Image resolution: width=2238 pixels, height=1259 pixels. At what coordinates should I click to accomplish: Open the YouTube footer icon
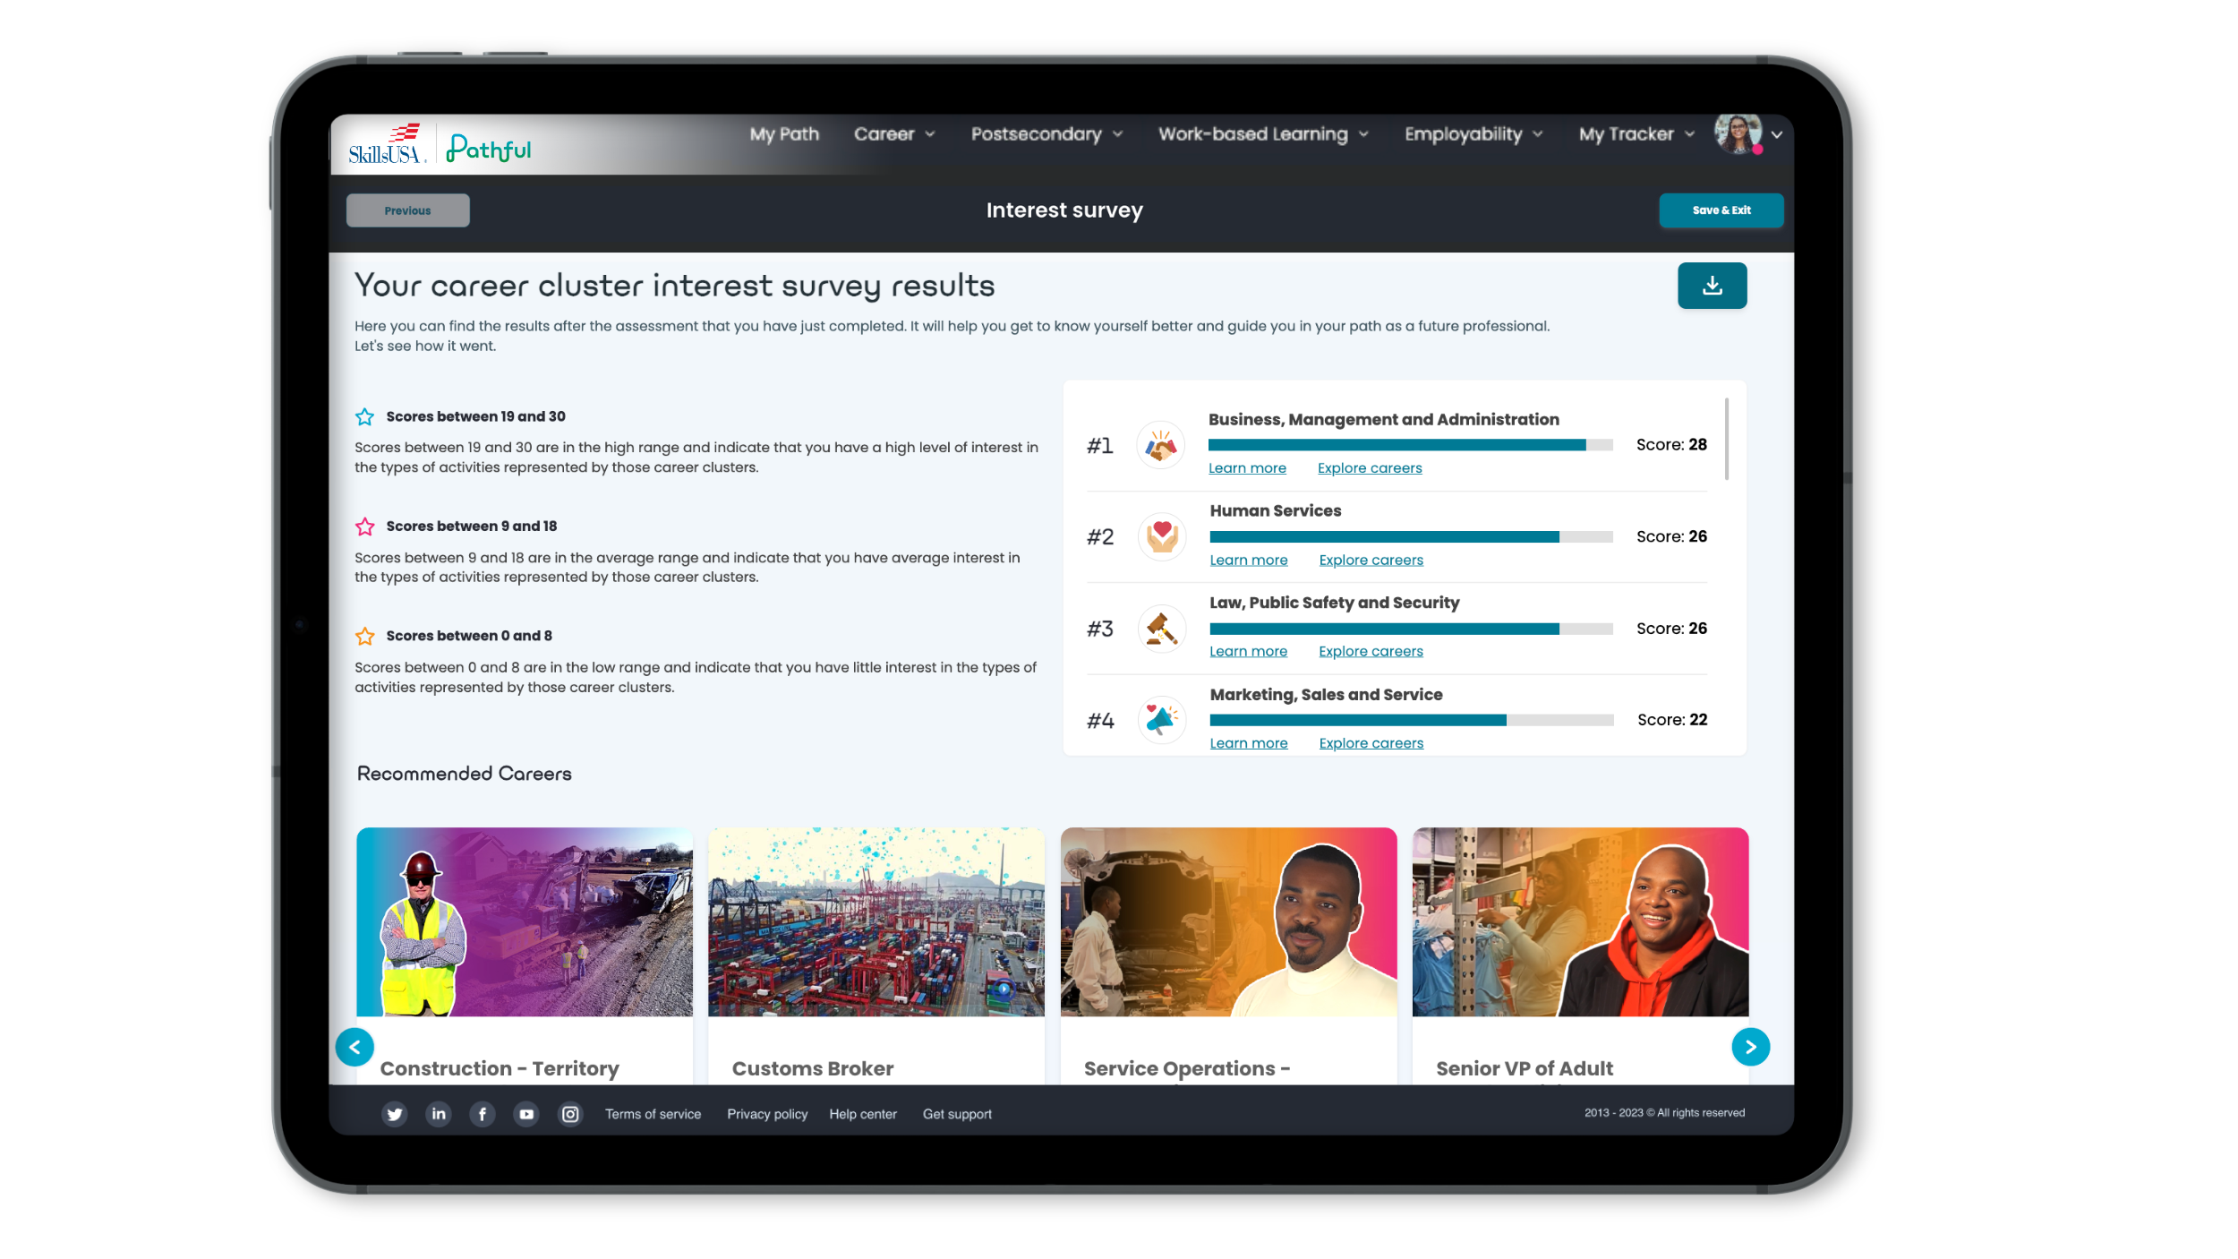point(526,1114)
